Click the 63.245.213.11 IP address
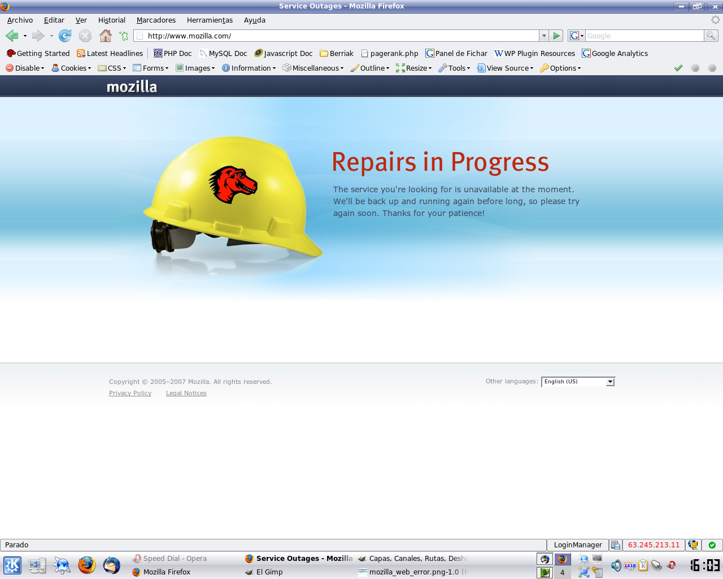Screen dimensions: 723x579 pyautogui.click(x=654, y=545)
